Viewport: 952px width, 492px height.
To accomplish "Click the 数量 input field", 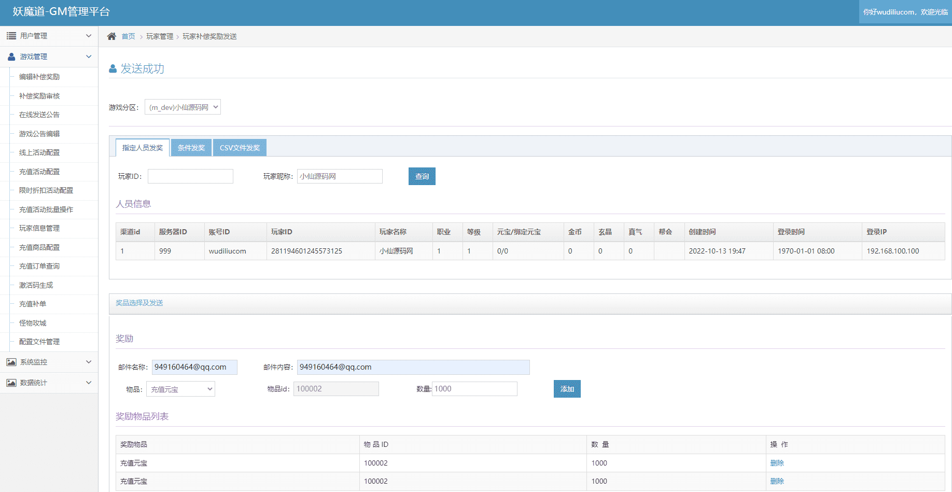I will (x=474, y=389).
